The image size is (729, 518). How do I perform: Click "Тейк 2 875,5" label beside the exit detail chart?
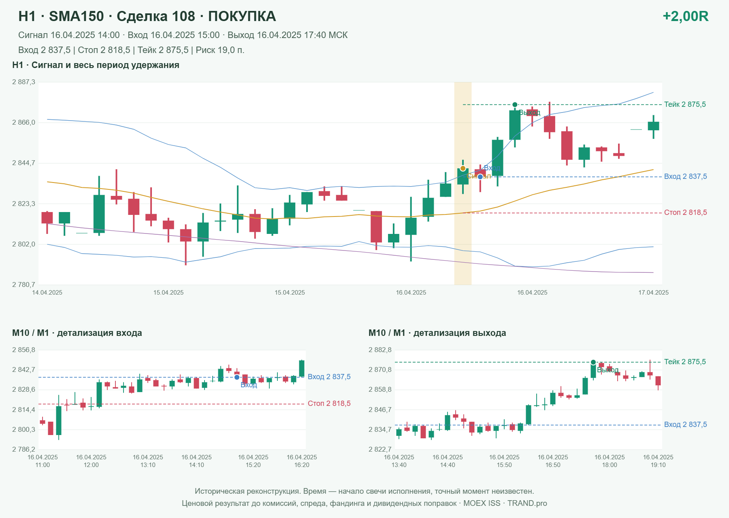pyautogui.click(x=685, y=362)
